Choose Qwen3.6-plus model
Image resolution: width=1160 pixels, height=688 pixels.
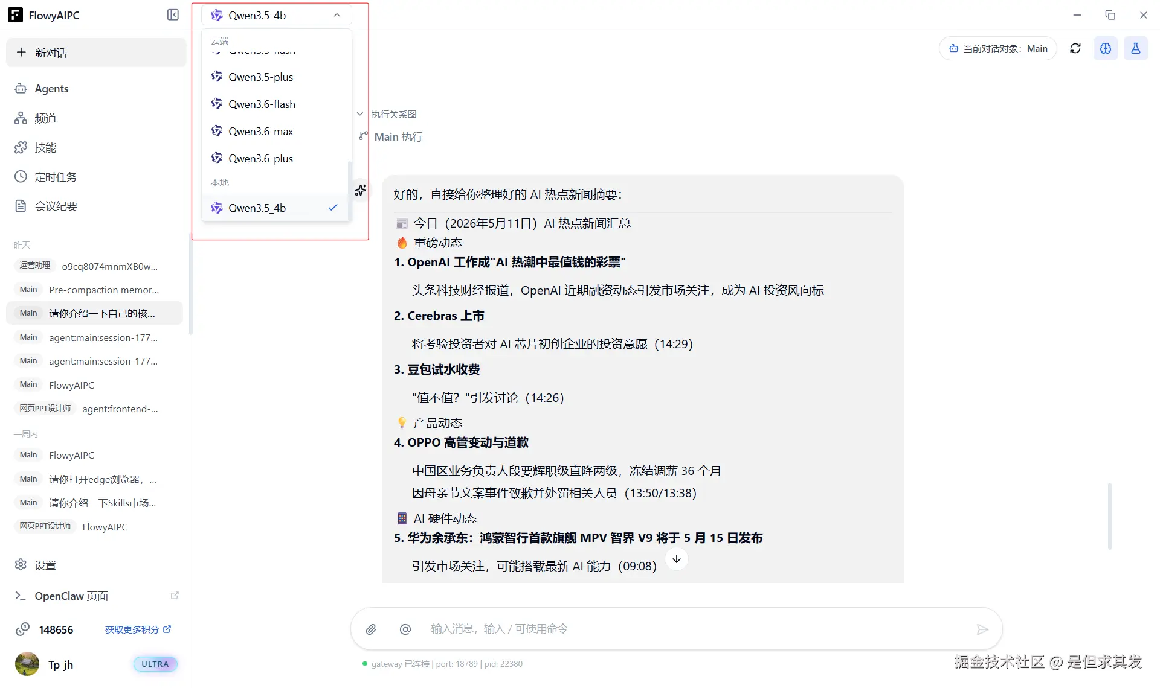coord(275,159)
